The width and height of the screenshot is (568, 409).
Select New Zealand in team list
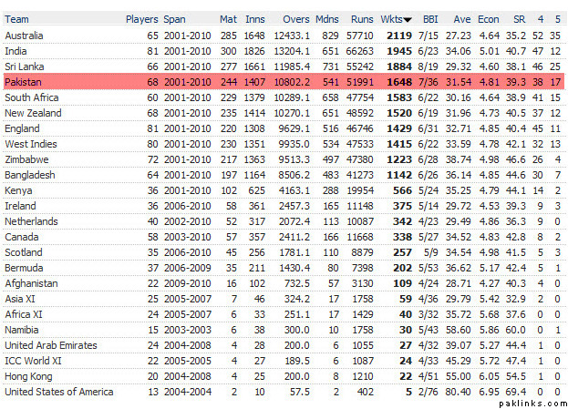point(33,112)
